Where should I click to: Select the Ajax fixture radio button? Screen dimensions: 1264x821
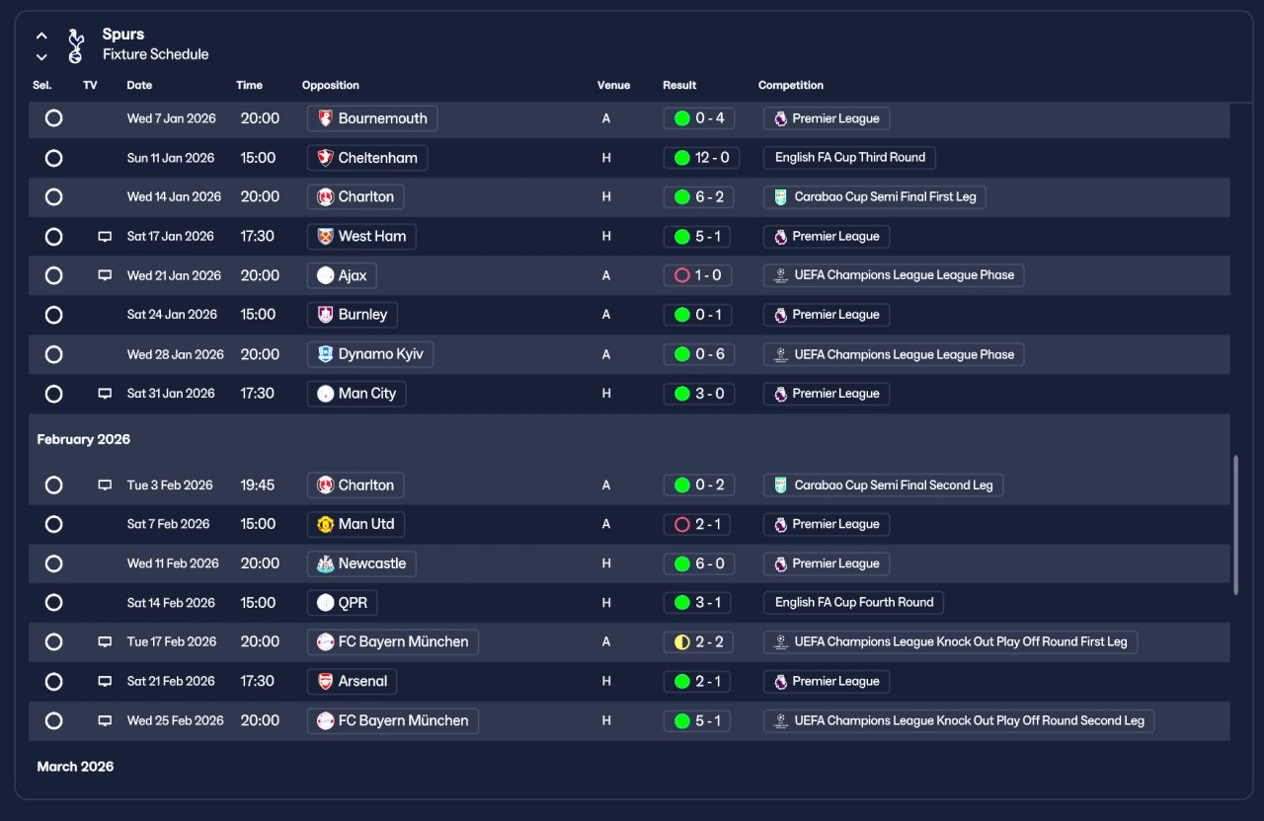click(x=53, y=275)
